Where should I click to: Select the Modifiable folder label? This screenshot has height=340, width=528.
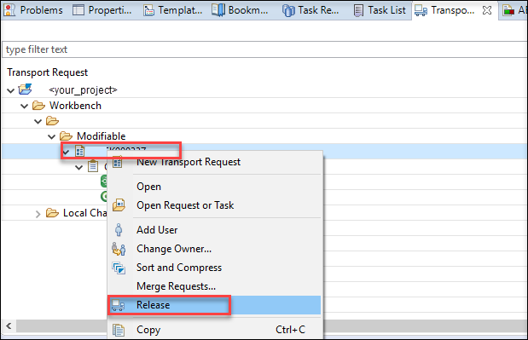click(x=101, y=136)
